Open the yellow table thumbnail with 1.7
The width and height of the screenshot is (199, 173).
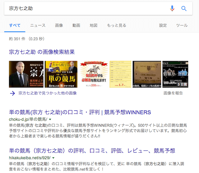pyautogui.click(x=120, y=74)
